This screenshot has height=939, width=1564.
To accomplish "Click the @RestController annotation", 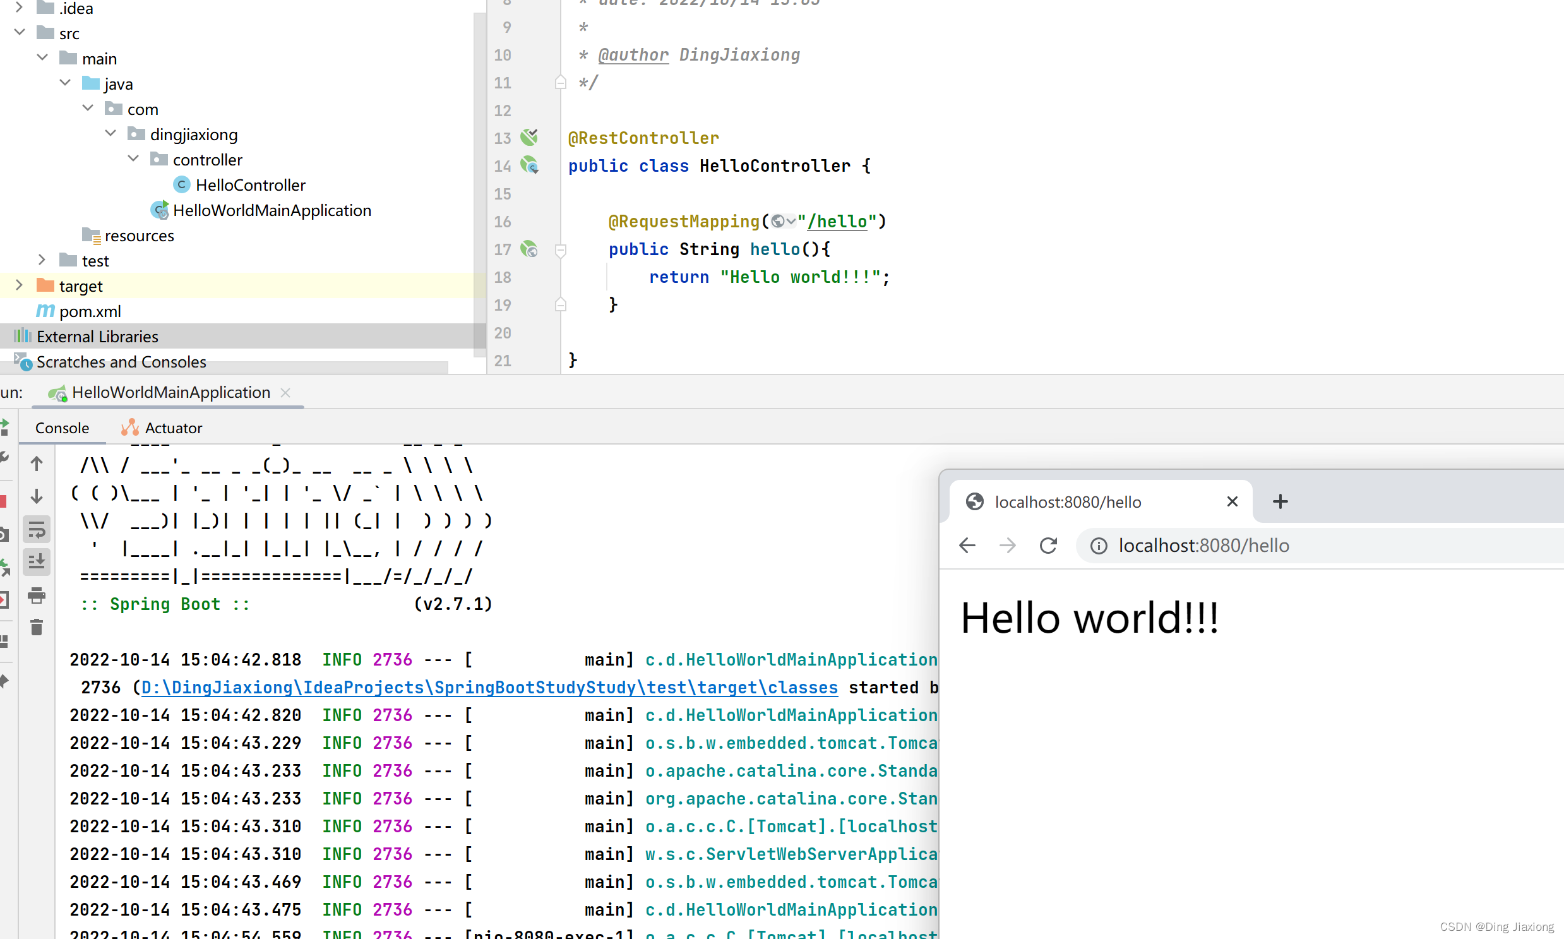I will tap(643, 138).
